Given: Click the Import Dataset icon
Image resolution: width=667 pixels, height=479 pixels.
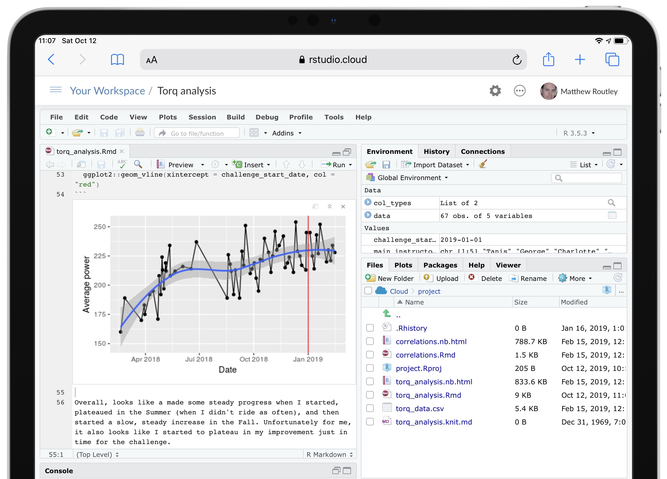Looking at the screenshot, I should (x=433, y=164).
